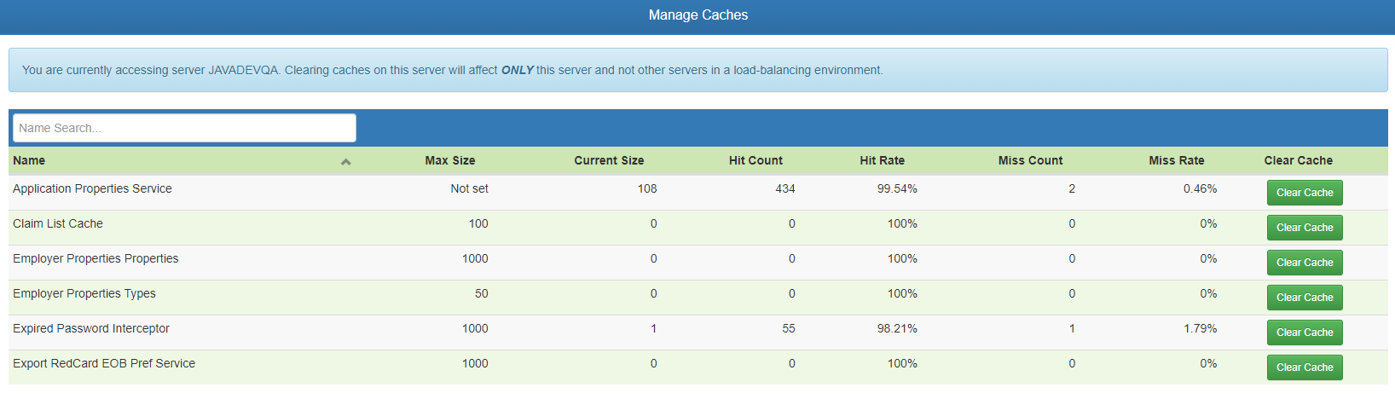This screenshot has height=399, width=1395.
Task: Sort table by Max Size header
Action: click(449, 160)
